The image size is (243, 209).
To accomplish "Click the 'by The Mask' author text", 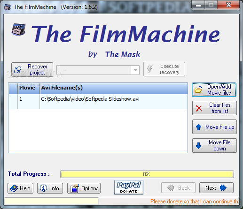I will [114, 54].
